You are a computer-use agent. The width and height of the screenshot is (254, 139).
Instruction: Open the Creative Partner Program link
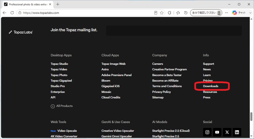click(x=170, y=69)
